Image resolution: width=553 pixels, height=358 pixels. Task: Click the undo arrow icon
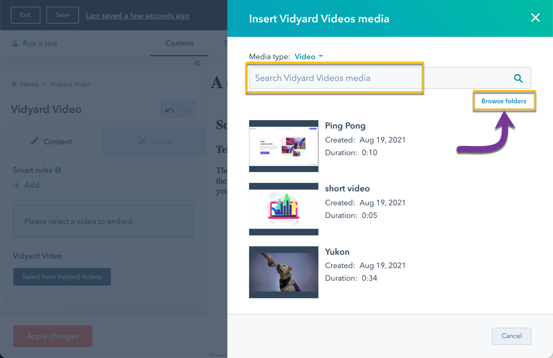(x=170, y=110)
